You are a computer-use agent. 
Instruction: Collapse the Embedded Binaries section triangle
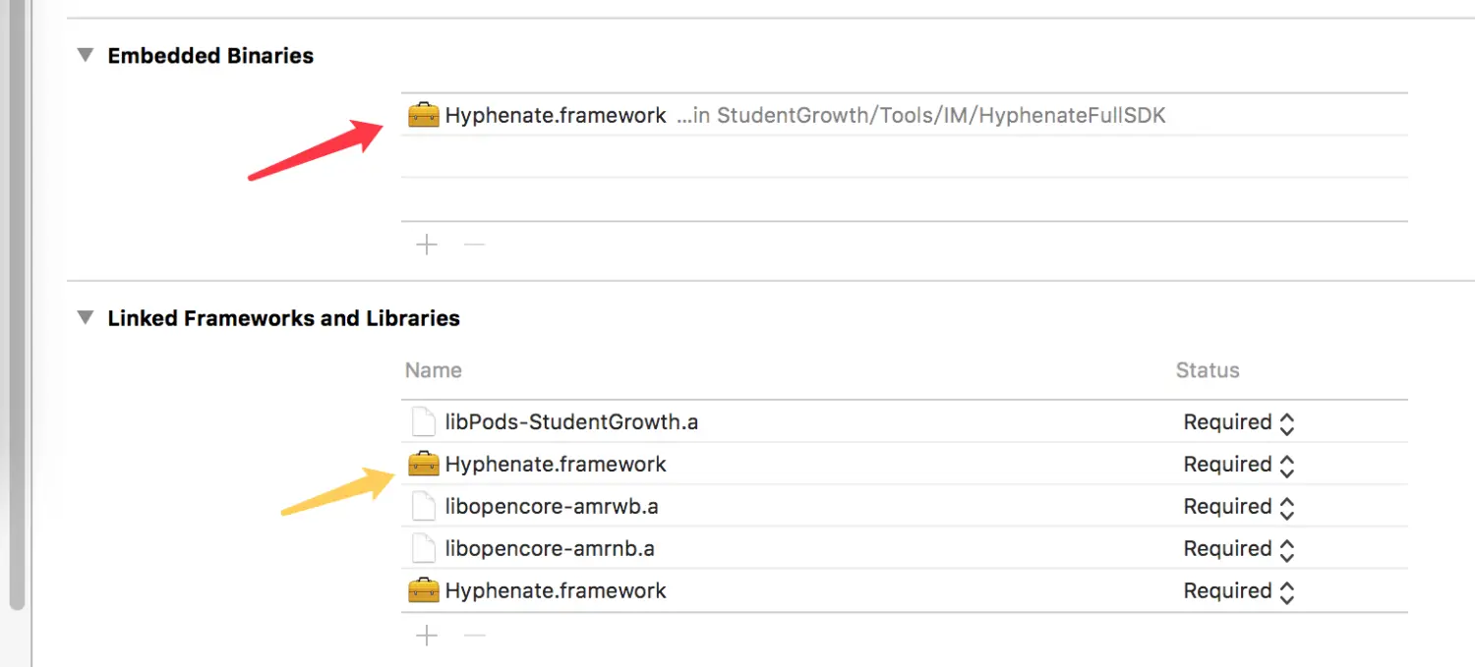pyautogui.click(x=86, y=55)
